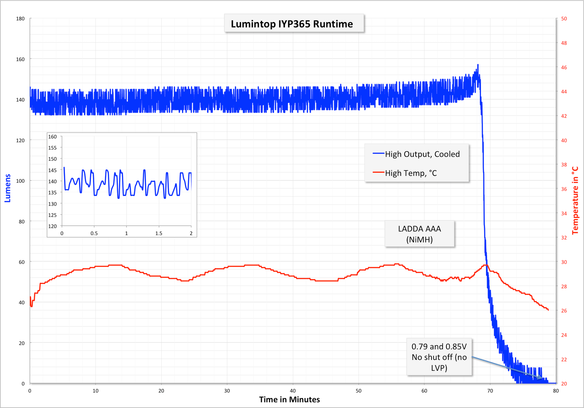584x408 pixels.
Task: Select the High Temp, °C legend entry
Action: click(x=411, y=173)
